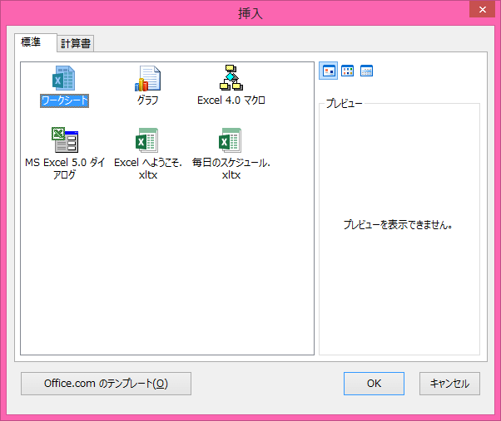501x421 pixels.
Task: Select the ワークシート worksheet icon
Action: [x=63, y=78]
